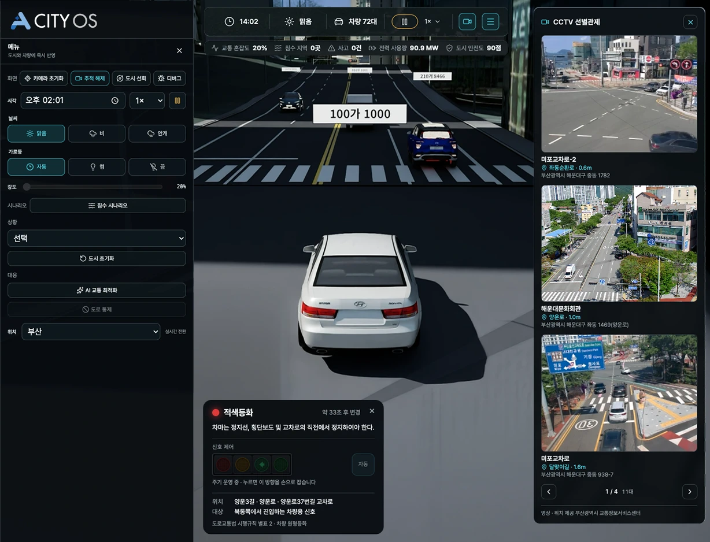Select 맑음 clear weather option
The image size is (710, 542).
pos(36,133)
